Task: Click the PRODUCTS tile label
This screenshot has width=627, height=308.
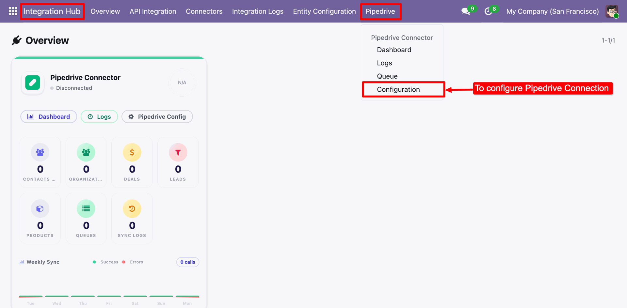Action: click(x=40, y=236)
